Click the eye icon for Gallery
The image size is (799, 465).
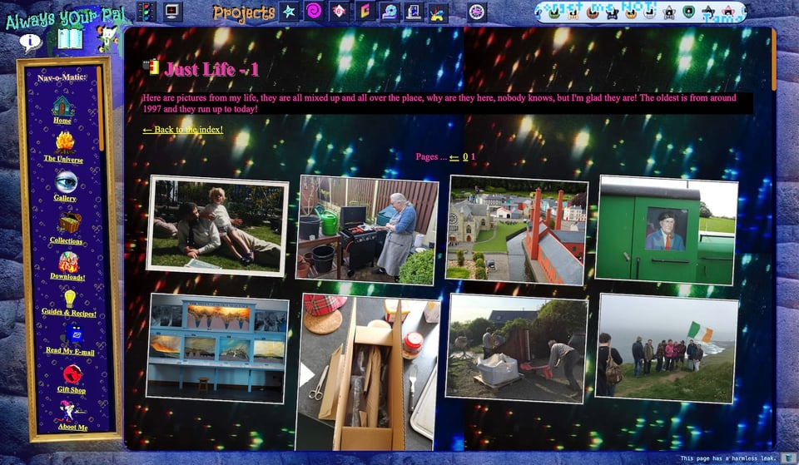click(x=66, y=182)
